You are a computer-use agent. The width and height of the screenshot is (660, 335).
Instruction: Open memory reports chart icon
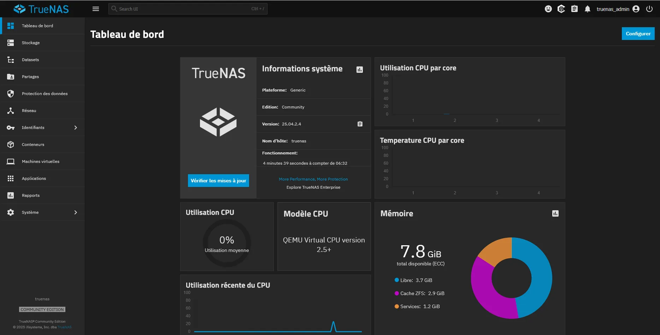tap(555, 213)
